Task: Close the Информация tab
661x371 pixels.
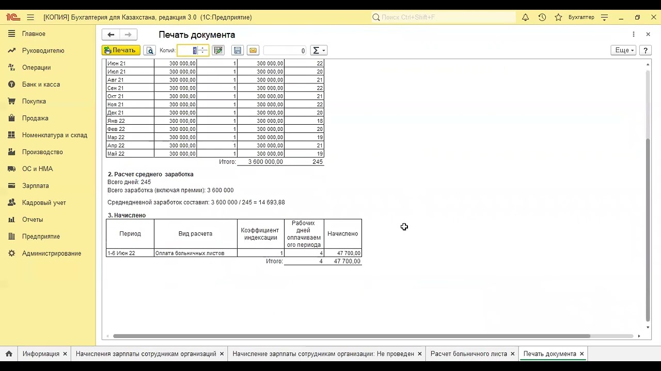Action: point(65,354)
